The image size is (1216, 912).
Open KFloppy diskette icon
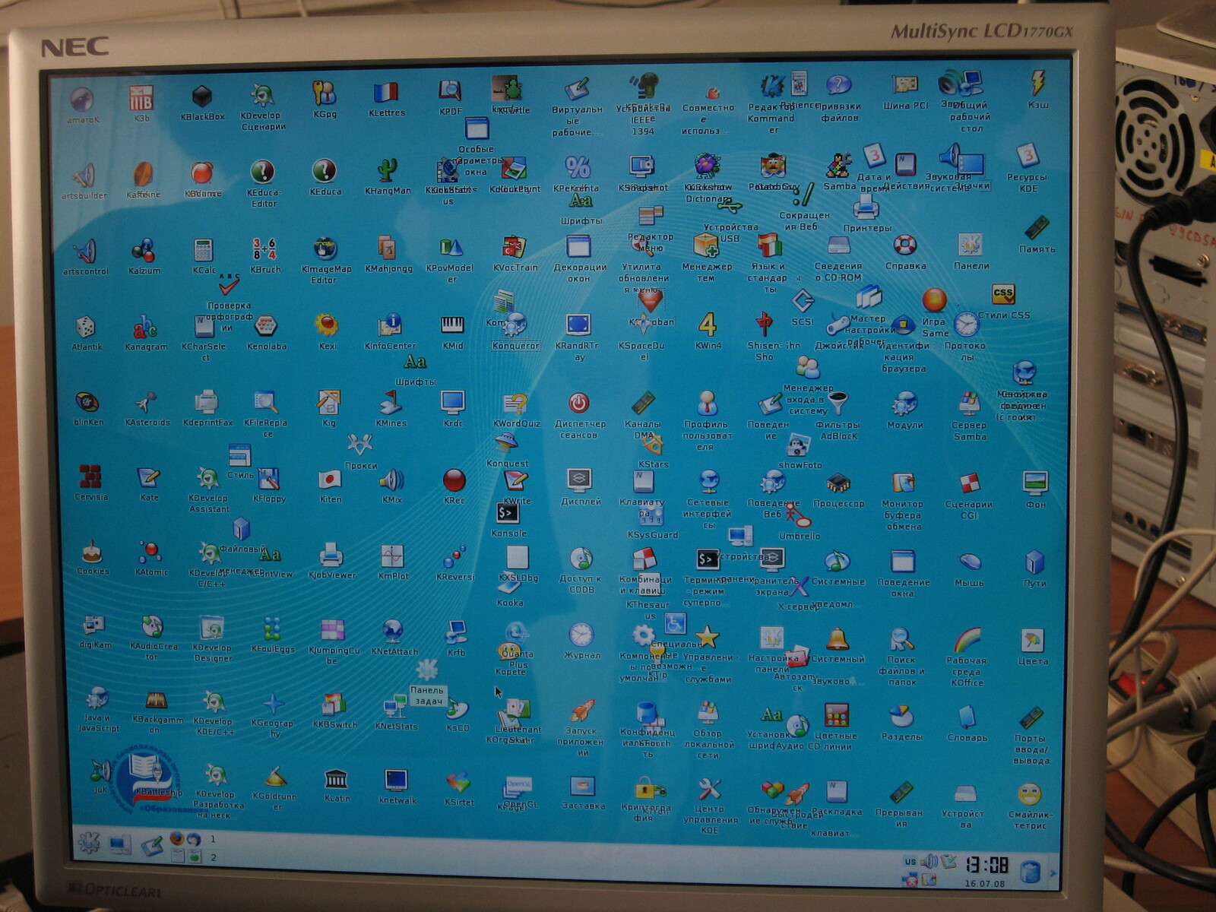[268, 479]
